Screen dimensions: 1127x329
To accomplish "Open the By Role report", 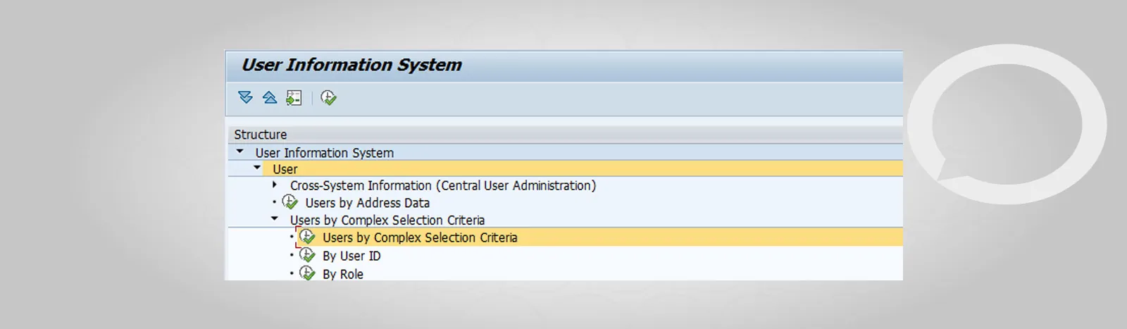I will point(343,274).
